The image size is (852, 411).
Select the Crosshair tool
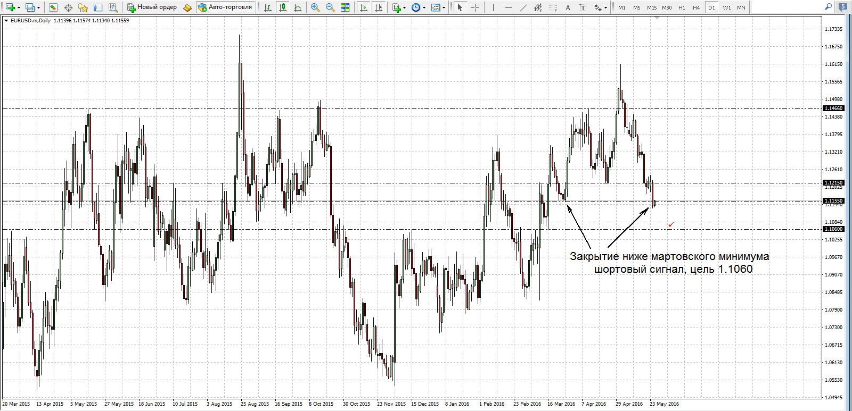tap(475, 7)
